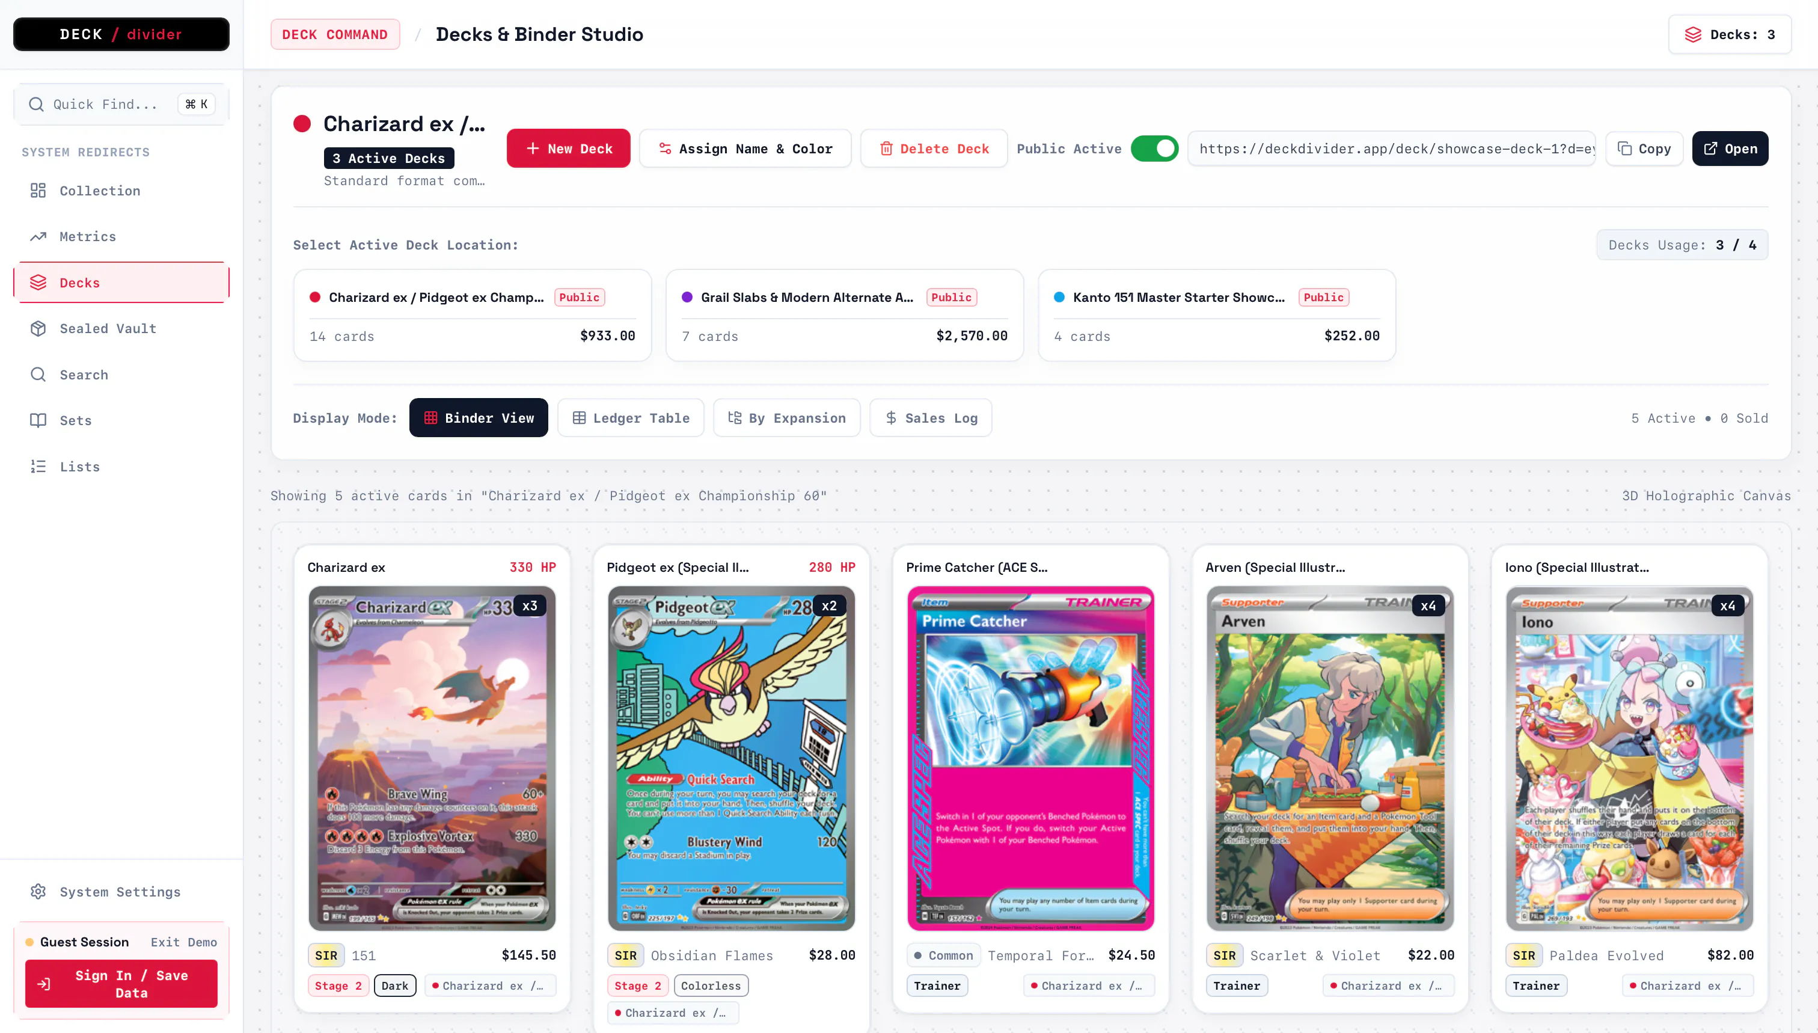
Task: Switch to By Expansion display mode
Action: [x=786, y=418]
